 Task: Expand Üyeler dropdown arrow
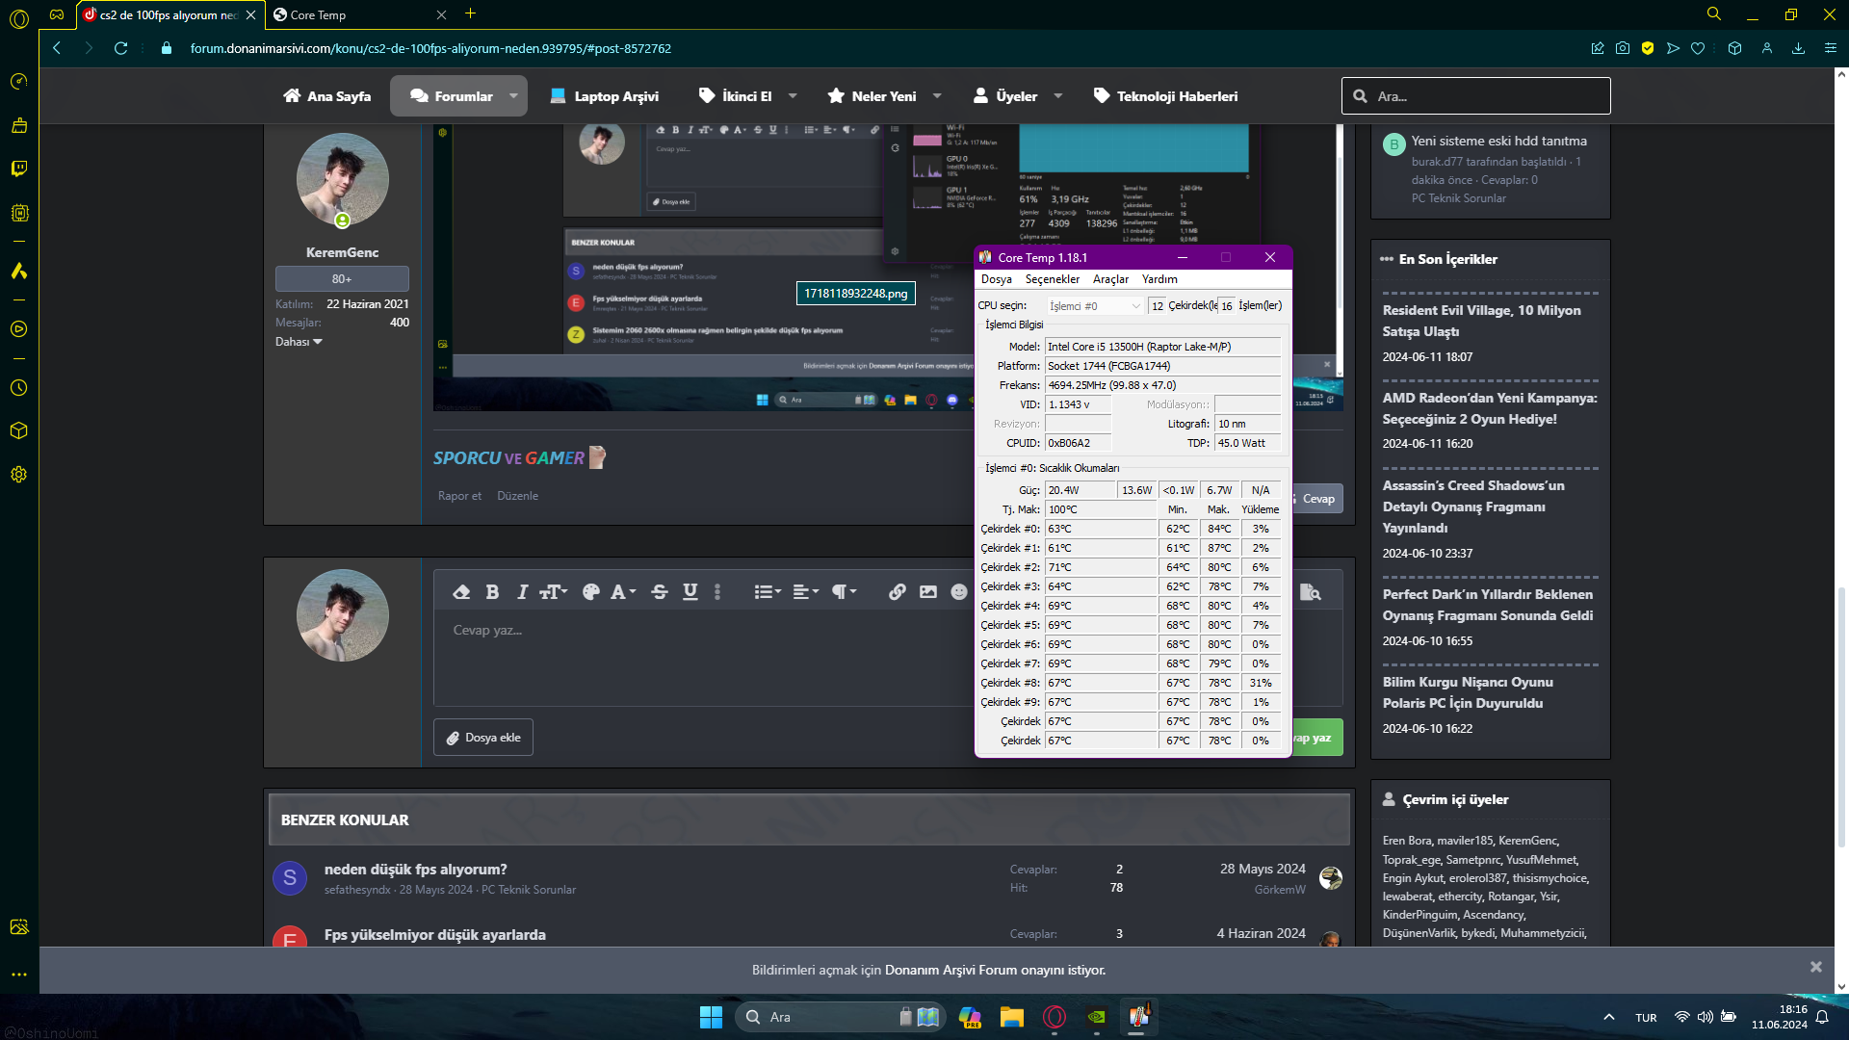coord(1058,96)
